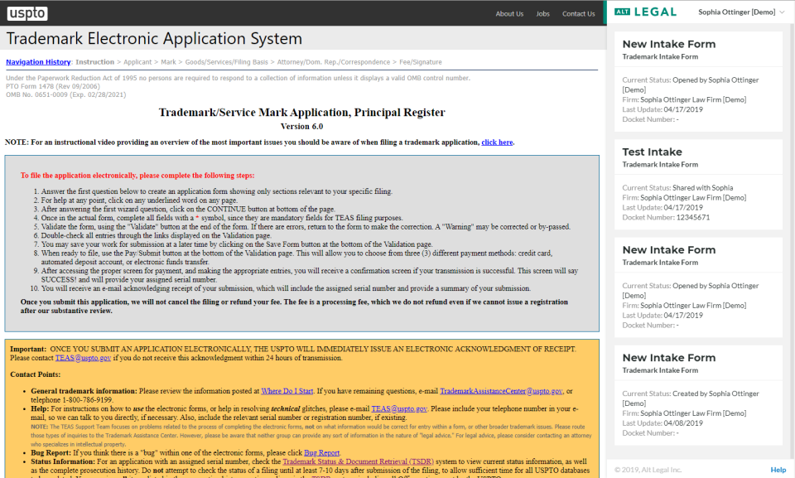
Task: Open the Jobs menu item
Action: (x=543, y=14)
